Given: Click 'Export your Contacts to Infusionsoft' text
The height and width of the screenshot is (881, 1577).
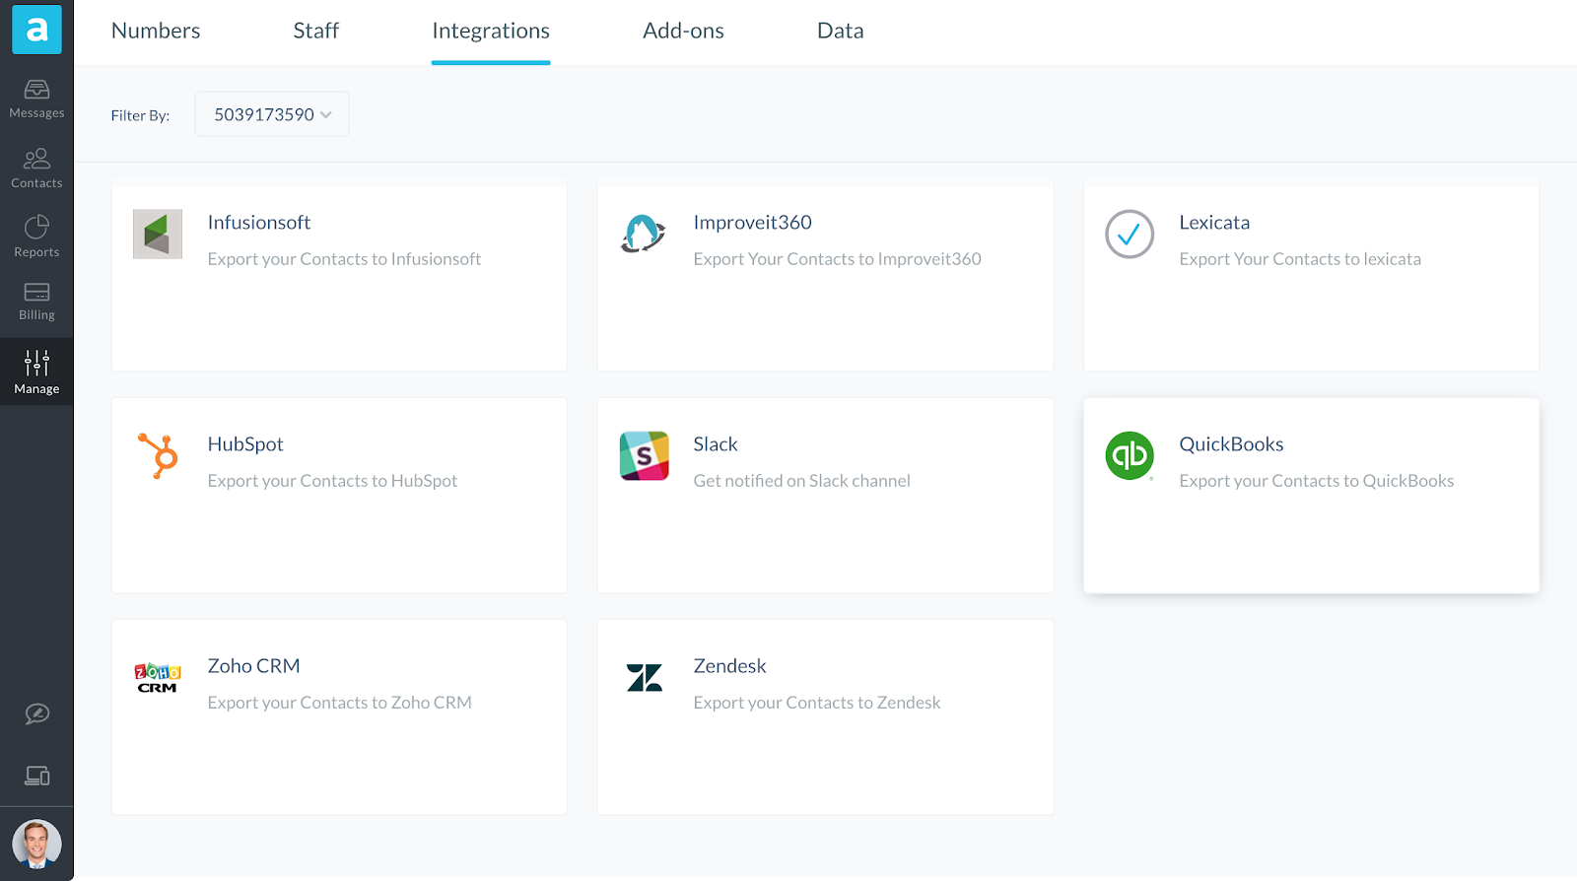Looking at the screenshot, I should point(344,259).
